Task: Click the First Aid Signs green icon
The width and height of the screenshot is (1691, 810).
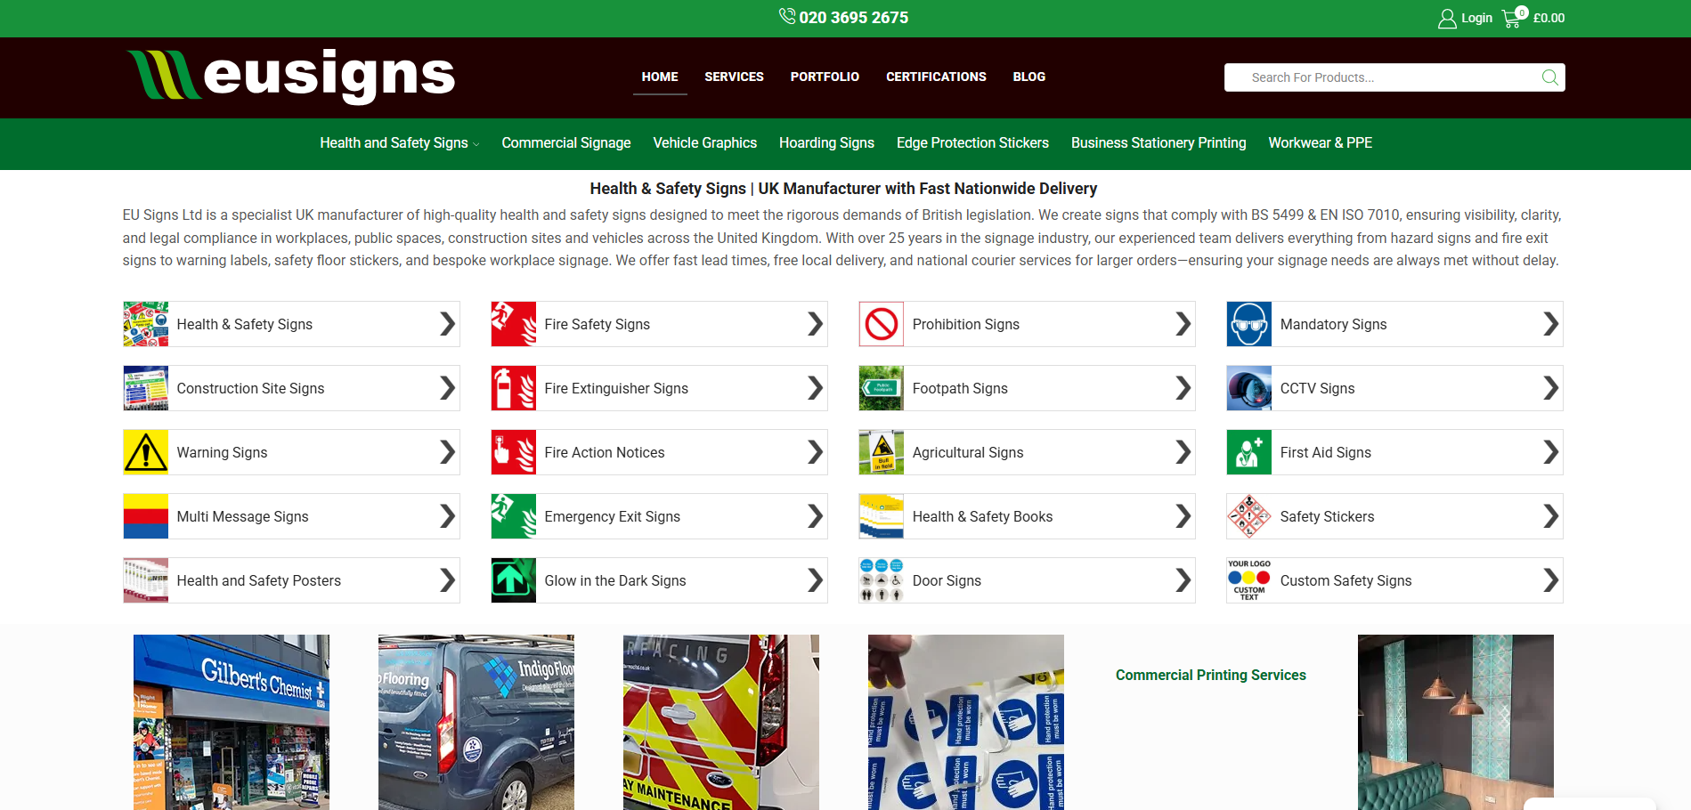Action: pos(1249,452)
